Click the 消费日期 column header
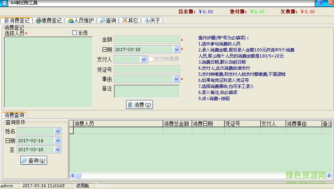This screenshot has height=189, width=334. coord(208,124)
